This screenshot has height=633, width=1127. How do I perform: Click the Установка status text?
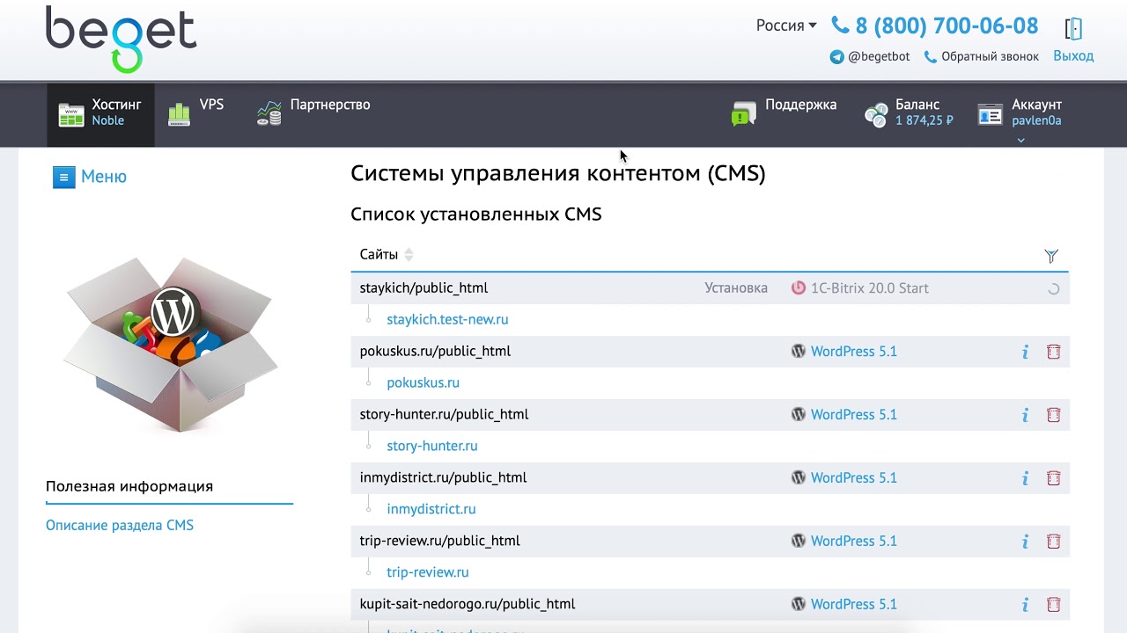tap(736, 287)
